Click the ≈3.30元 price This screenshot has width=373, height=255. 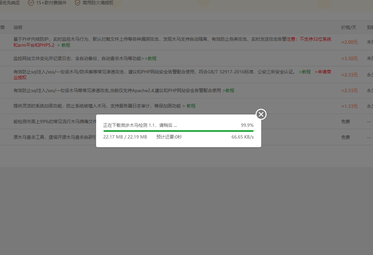(349, 58)
